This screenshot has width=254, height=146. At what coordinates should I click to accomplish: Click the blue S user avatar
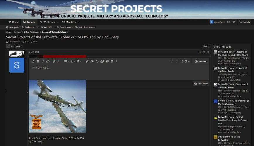(17, 65)
